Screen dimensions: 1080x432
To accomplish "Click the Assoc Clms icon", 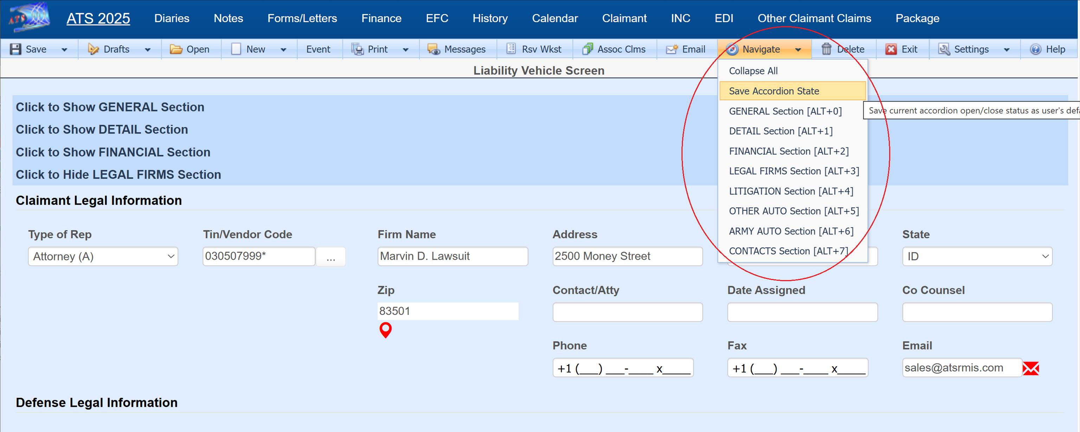I will pyautogui.click(x=587, y=49).
